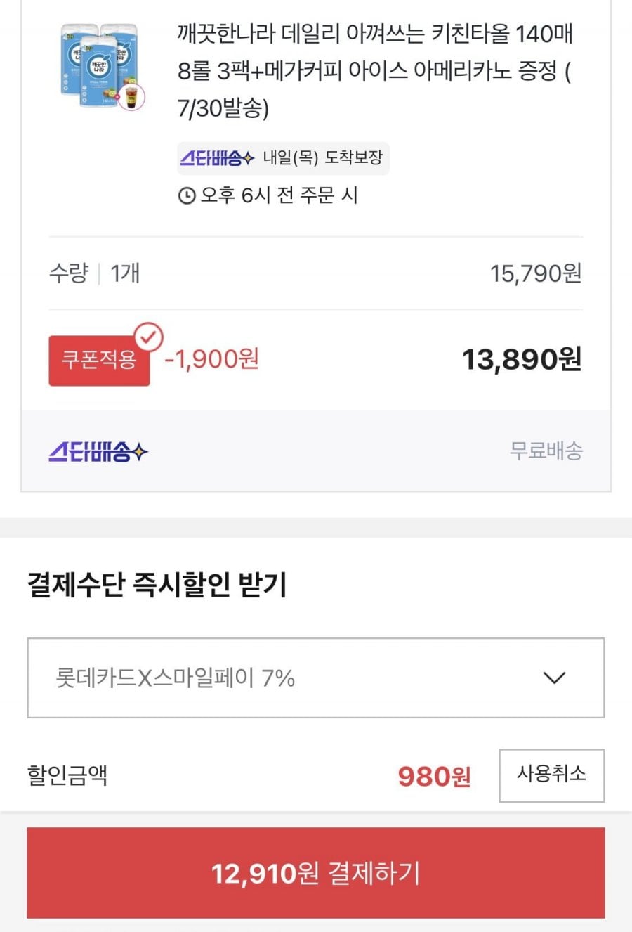
Task: Toggle the red checkmark on 쿠폰적용
Action: 148,337
